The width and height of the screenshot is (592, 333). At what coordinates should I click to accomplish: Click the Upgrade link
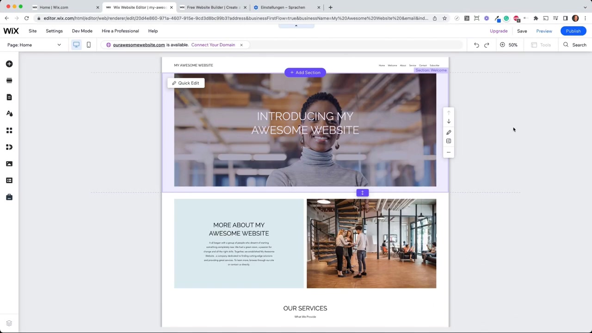[499, 31]
